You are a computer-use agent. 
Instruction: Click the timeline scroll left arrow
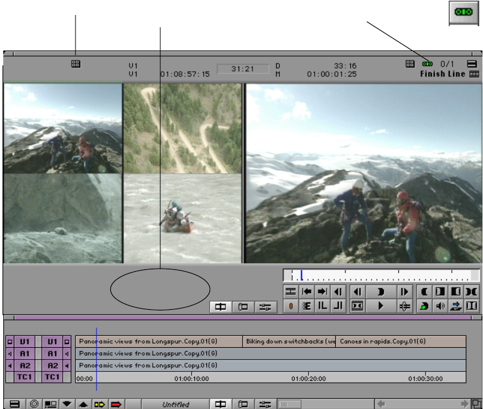381,404
